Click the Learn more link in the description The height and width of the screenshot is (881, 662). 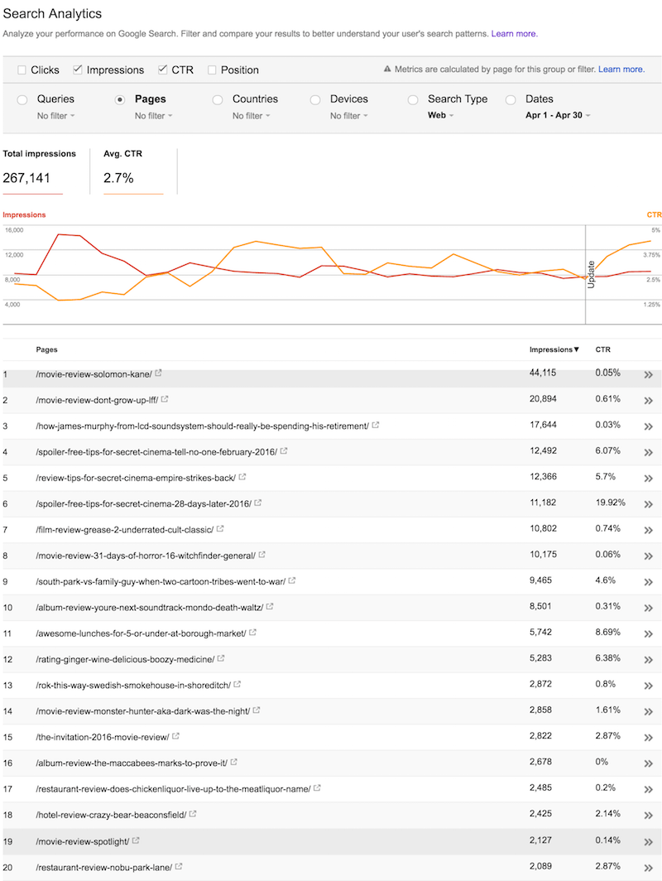point(514,33)
